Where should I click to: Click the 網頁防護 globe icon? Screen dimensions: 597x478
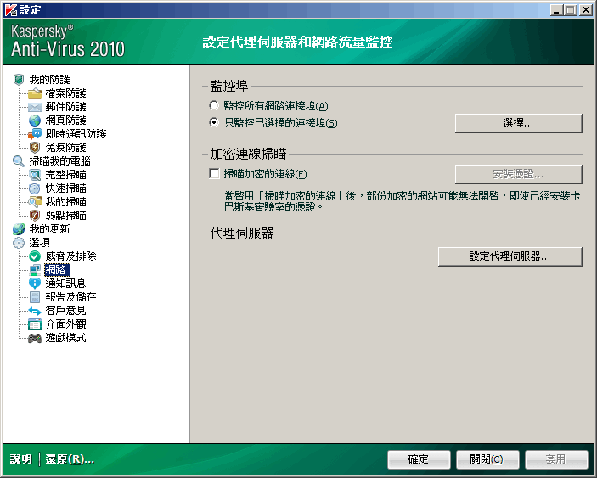35,121
